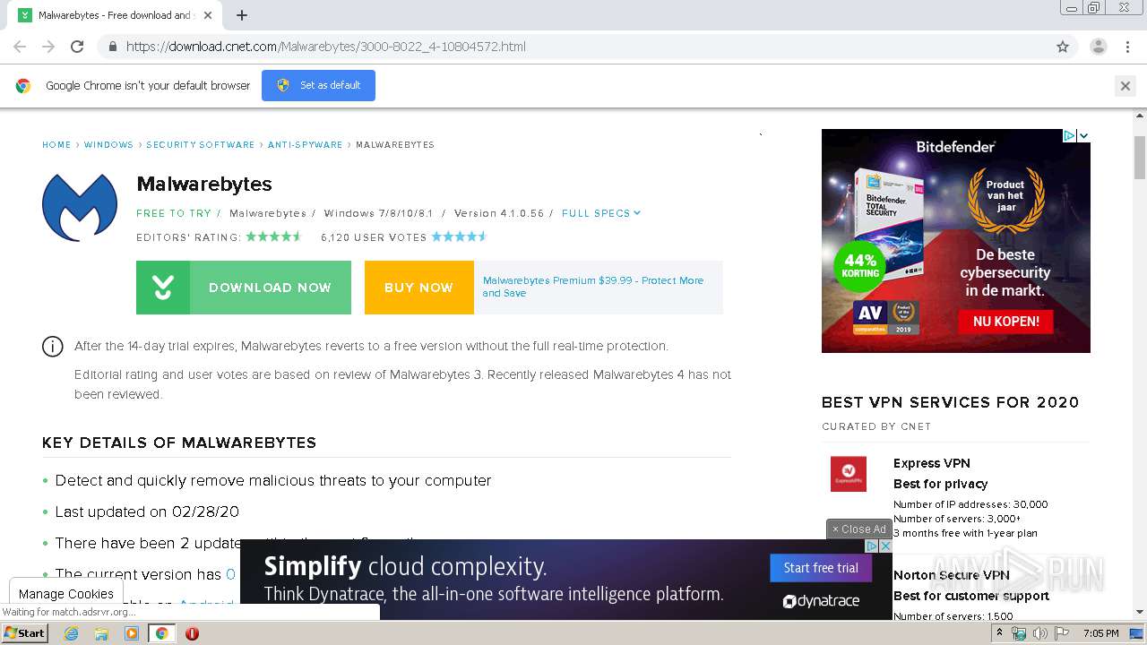This screenshot has width=1147, height=645.
Task: Click the green download arrow icon
Action: 163,288
